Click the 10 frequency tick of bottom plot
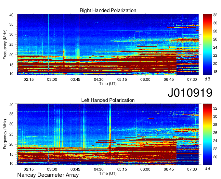This screenshot has width=221, height=179. [11, 163]
